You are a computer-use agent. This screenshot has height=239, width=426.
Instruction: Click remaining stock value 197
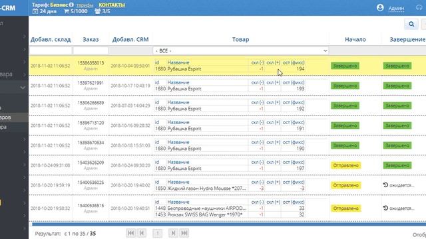[300, 169]
